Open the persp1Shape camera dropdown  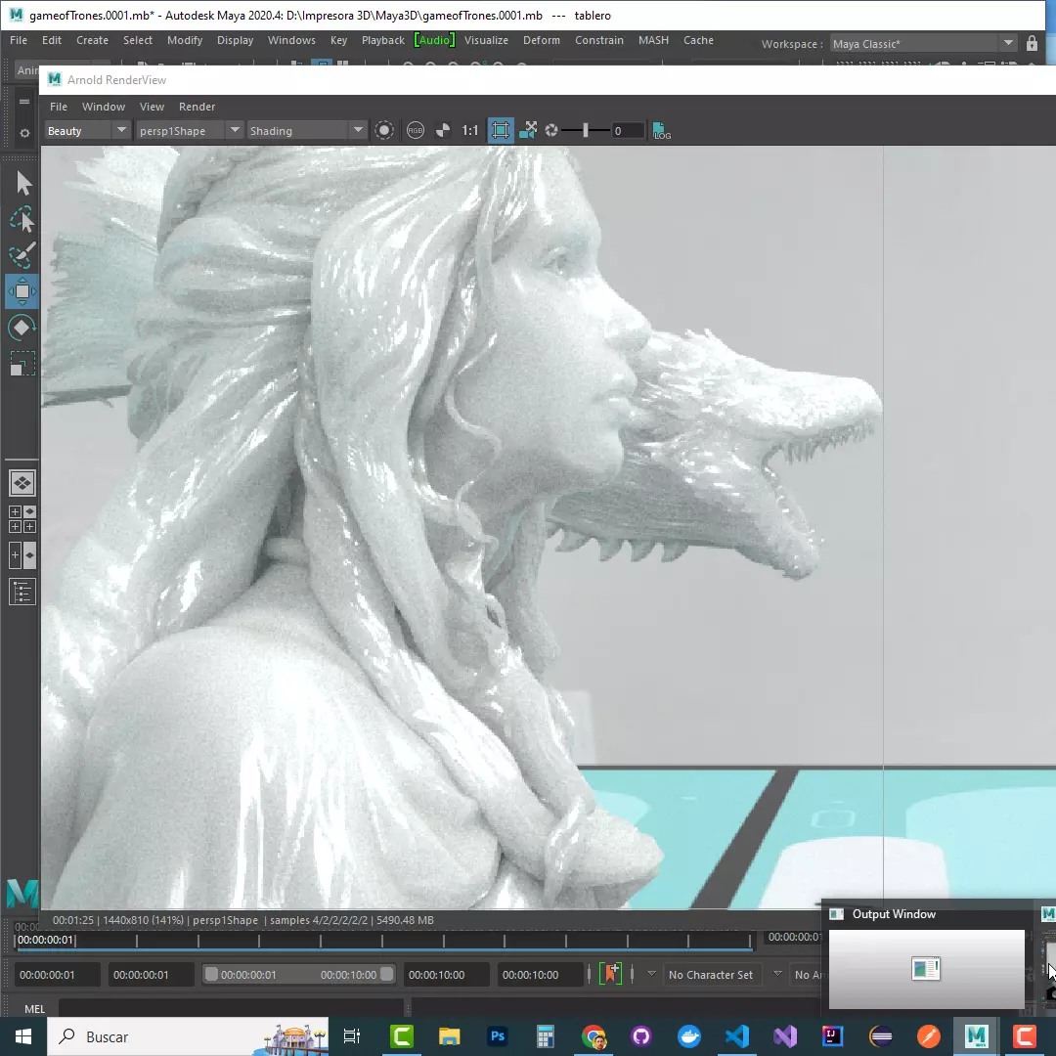[190, 131]
